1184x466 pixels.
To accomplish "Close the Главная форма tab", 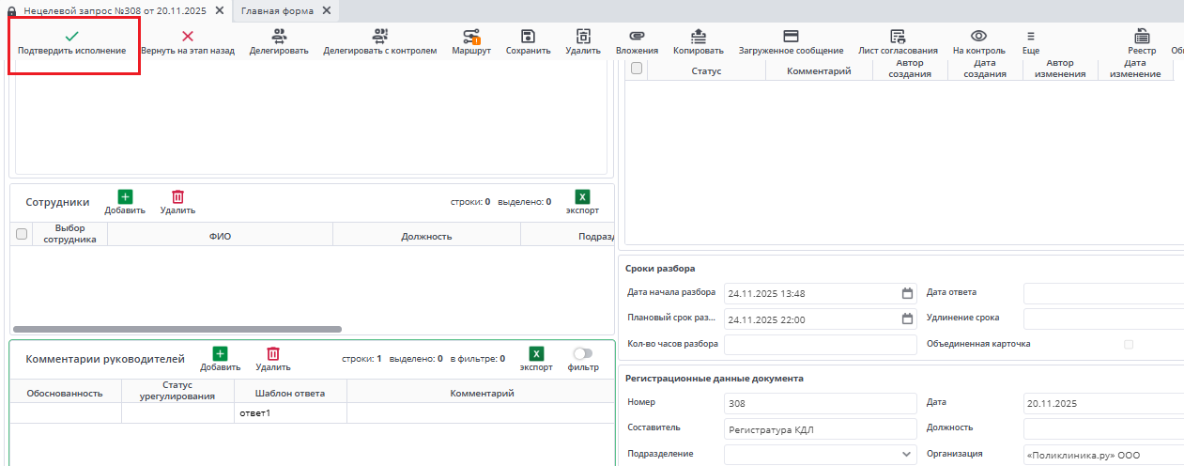I will coord(327,10).
